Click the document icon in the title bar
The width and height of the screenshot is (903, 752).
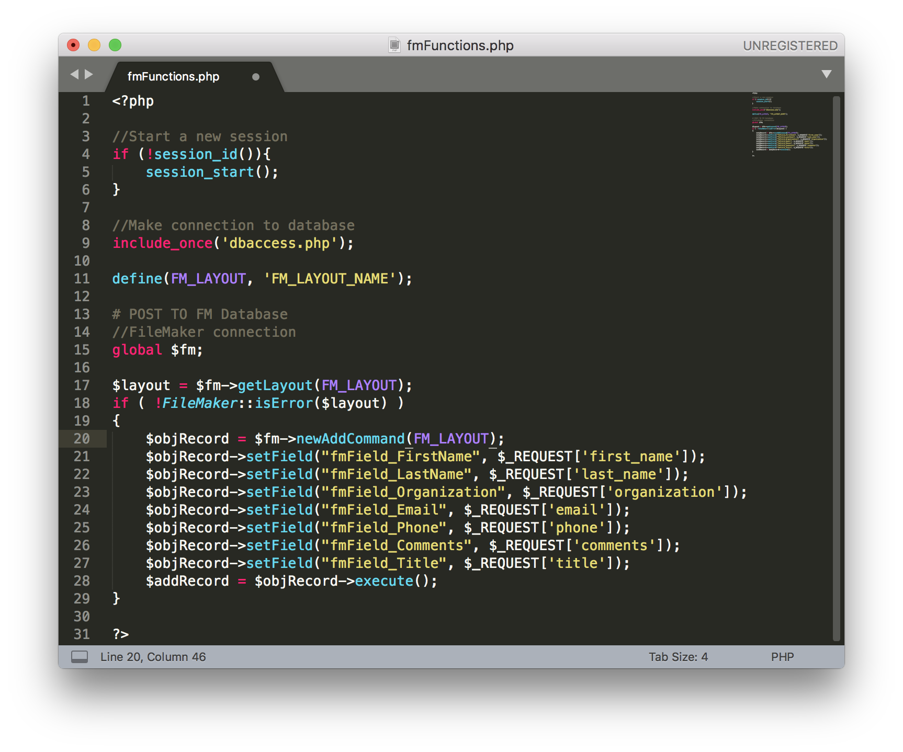393,45
